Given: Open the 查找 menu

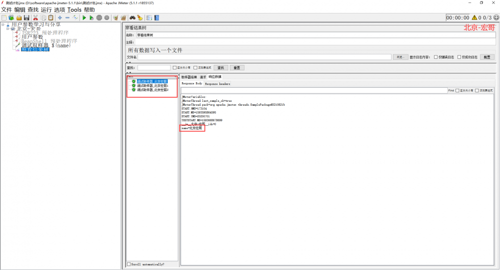Looking at the screenshot, I should pyautogui.click(x=33, y=10).
